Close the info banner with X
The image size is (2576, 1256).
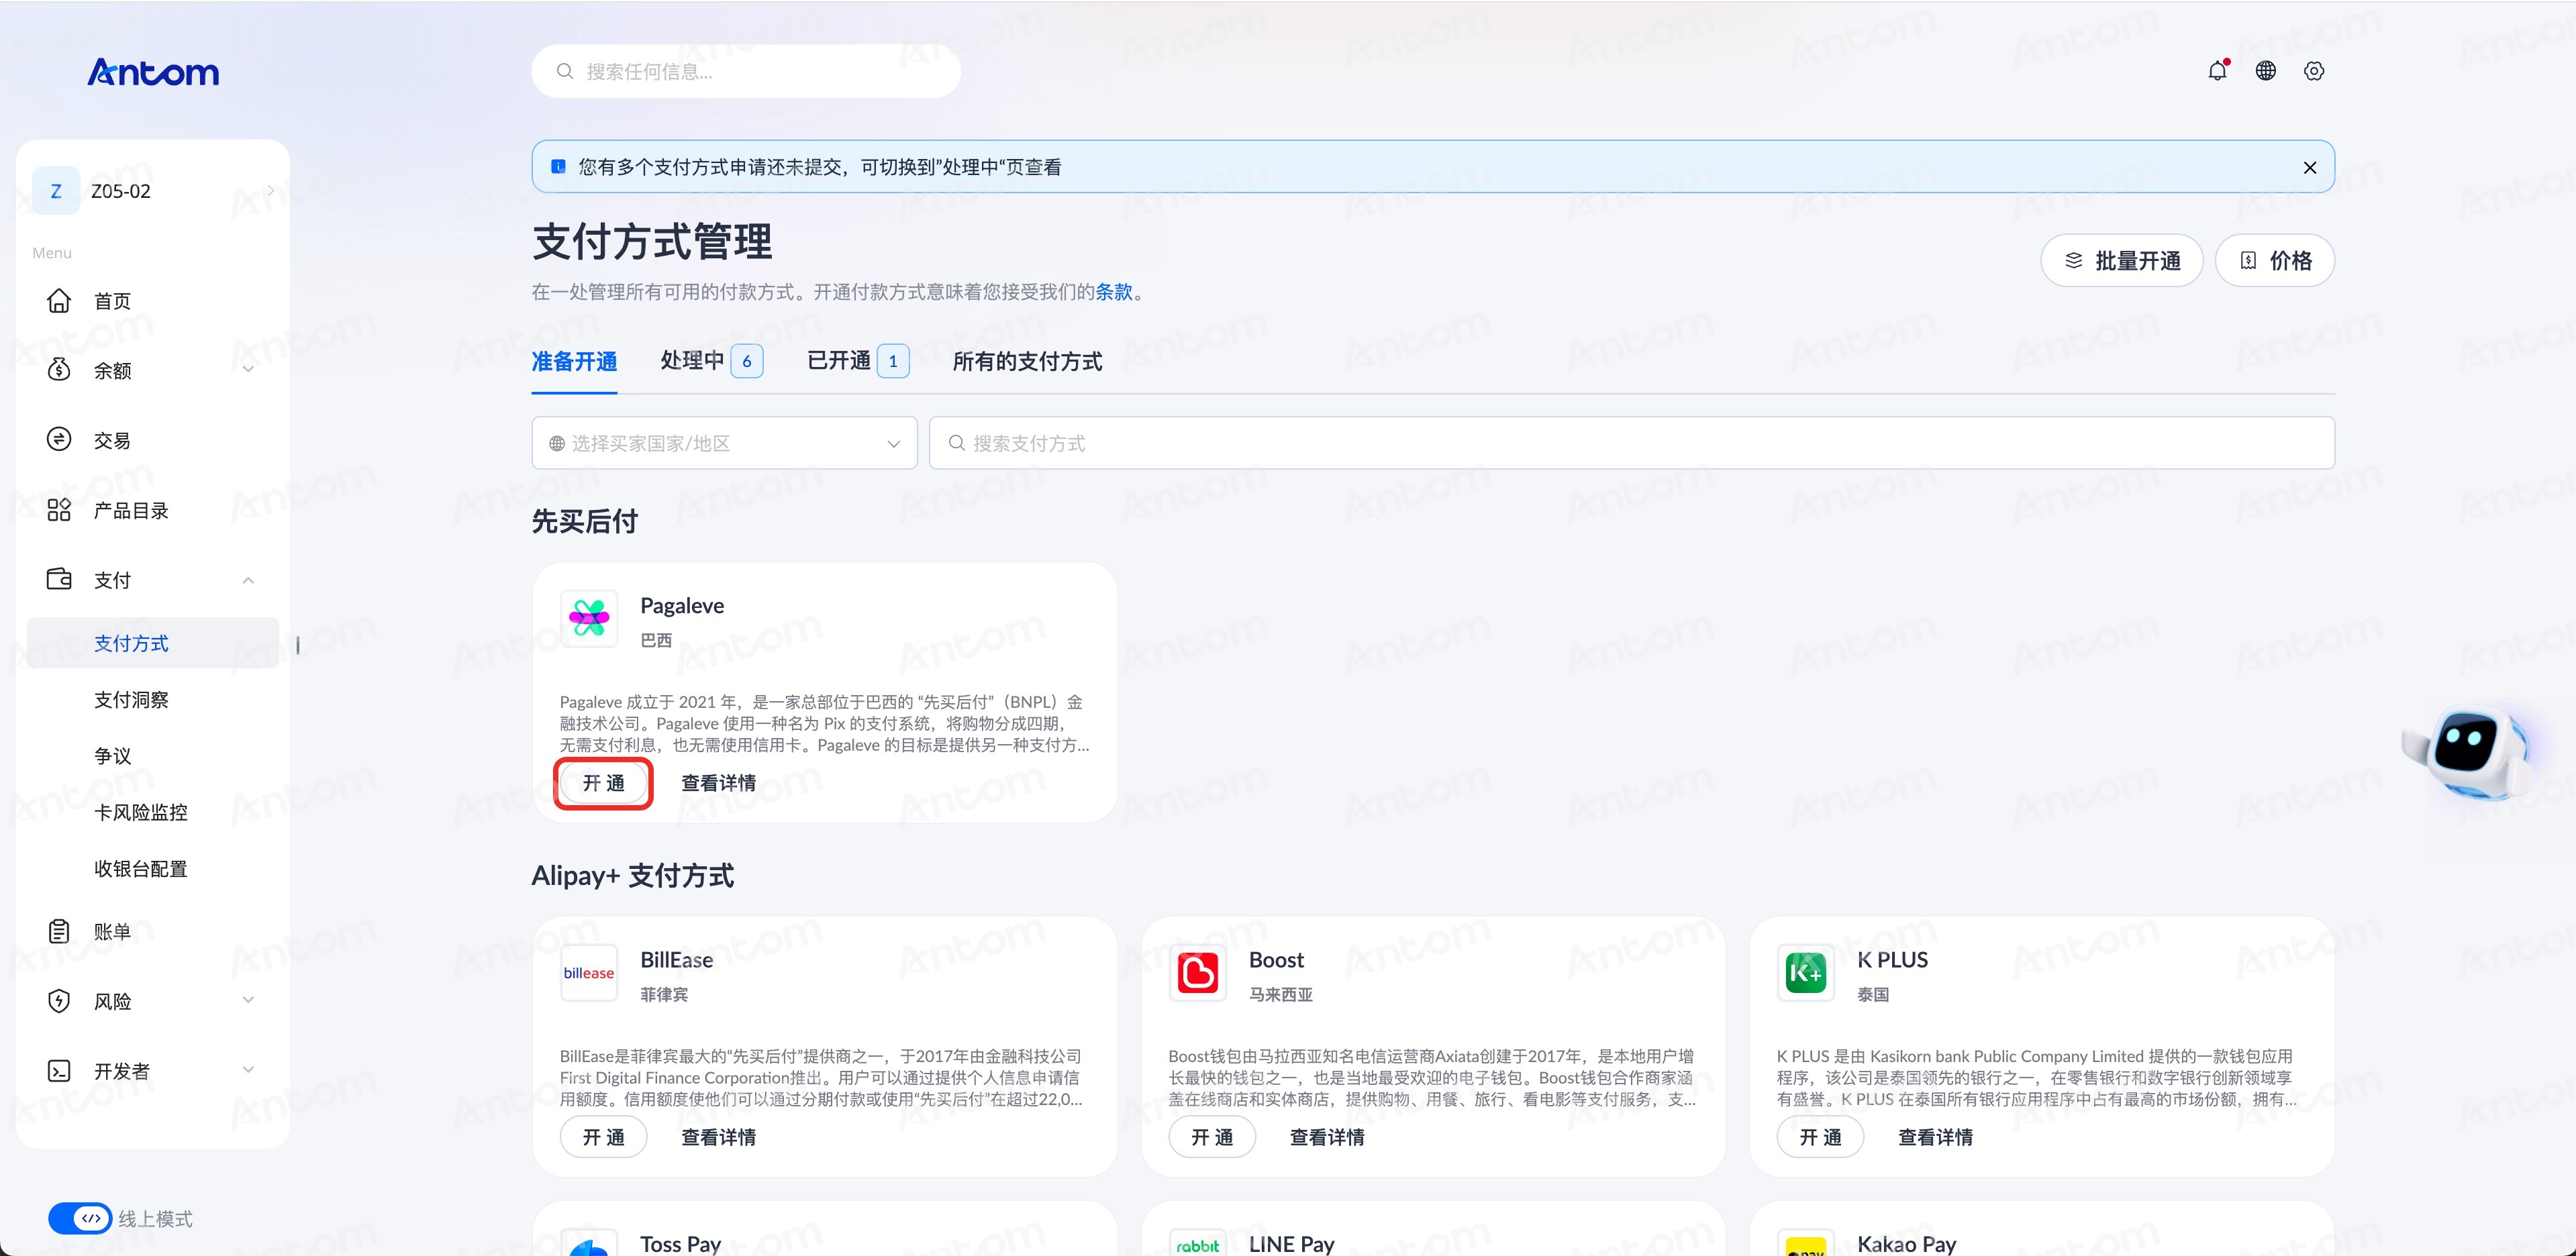2309,167
